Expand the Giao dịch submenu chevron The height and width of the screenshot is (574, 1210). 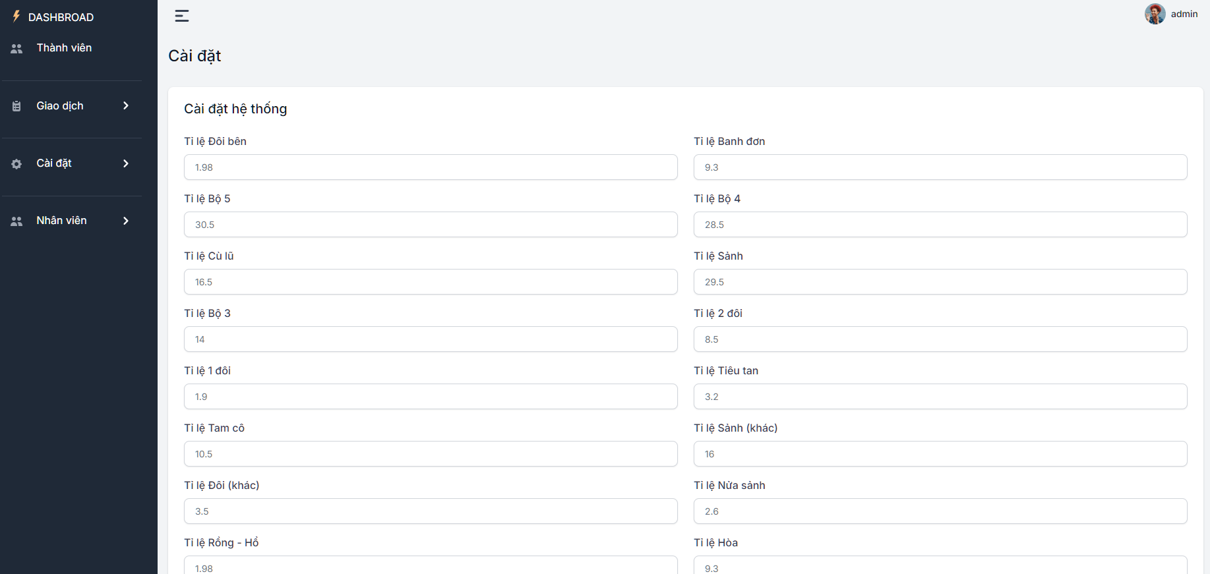(126, 106)
